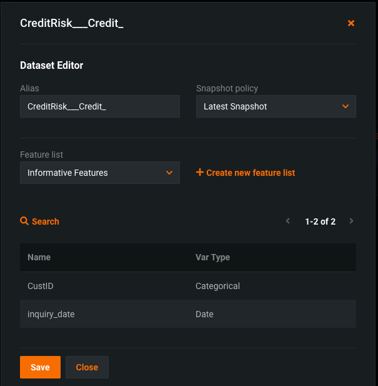Click the Latest Snapshot dropdown arrow

(346, 106)
